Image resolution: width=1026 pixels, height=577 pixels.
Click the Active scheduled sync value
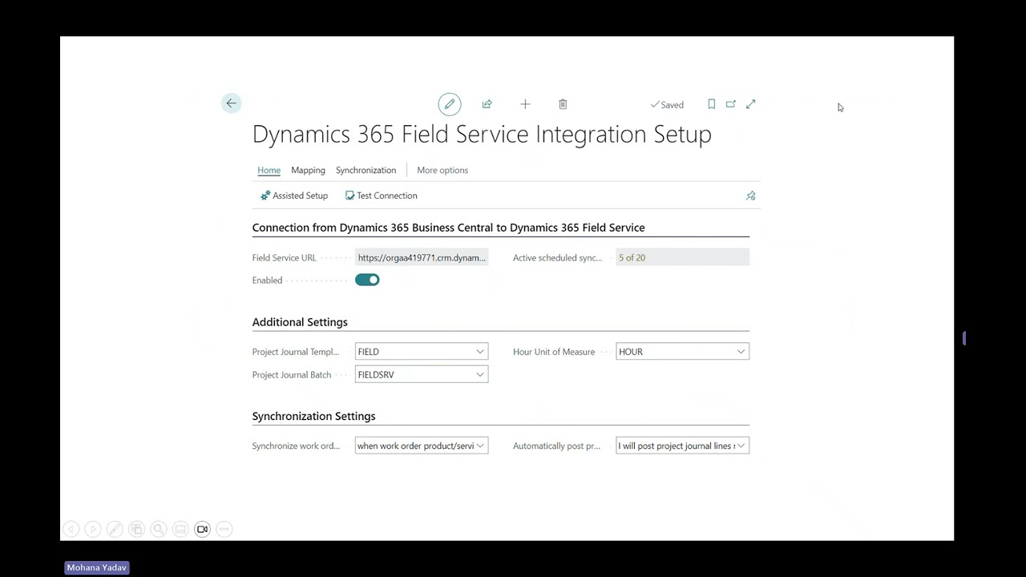[682, 257]
